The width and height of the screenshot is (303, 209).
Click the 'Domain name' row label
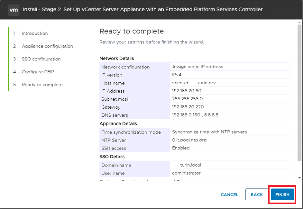click(116, 165)
